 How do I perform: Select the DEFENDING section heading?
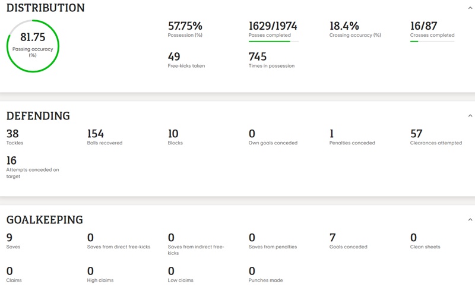(x=38, y=116)
